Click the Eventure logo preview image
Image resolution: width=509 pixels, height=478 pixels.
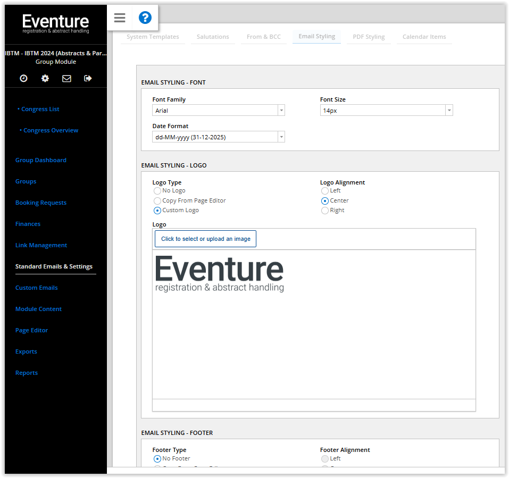click(x=220, y=274)
